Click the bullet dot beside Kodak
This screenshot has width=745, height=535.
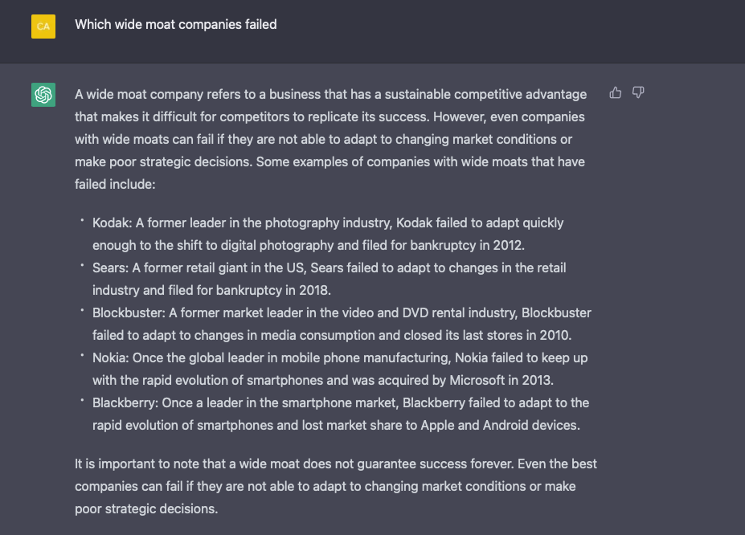82,219
